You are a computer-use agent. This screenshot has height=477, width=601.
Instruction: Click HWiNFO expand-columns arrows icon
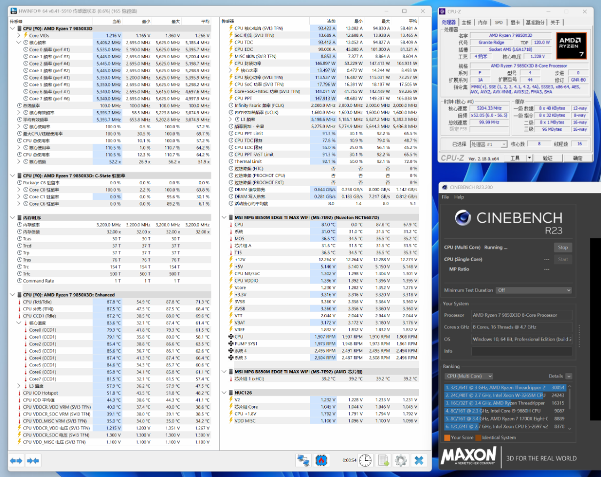16,460
